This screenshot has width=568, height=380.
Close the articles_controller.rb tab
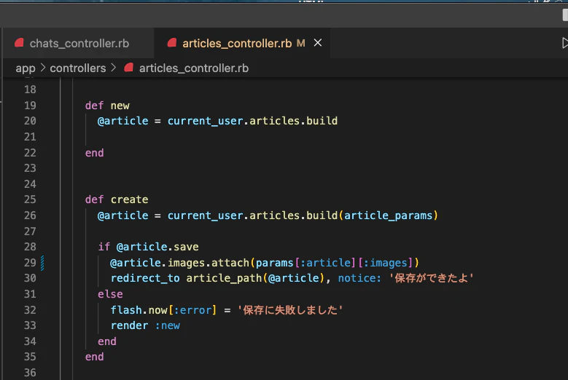pyautogui.click(x=318, y=43)
